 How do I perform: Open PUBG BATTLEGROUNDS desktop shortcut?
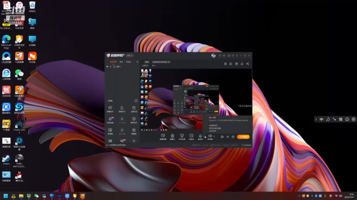click(x=19, y=161)
